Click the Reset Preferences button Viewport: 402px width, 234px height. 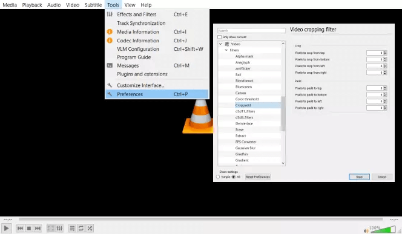pos(258,177)
